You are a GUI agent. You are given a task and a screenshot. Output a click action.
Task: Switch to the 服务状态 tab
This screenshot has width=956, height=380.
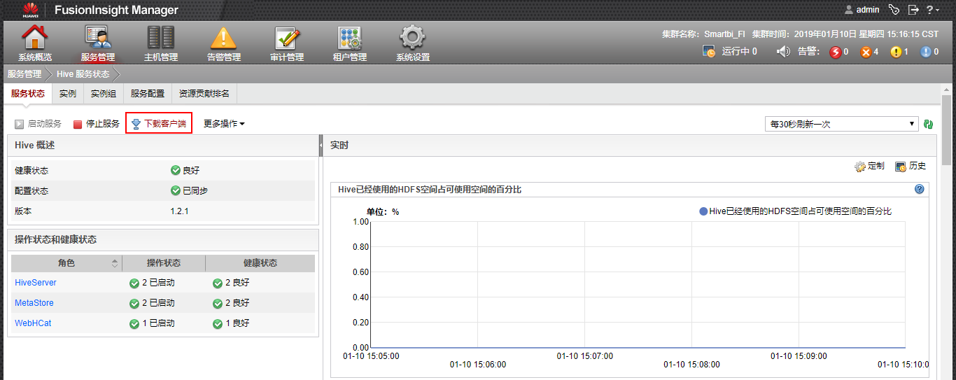tap(28, 94)
